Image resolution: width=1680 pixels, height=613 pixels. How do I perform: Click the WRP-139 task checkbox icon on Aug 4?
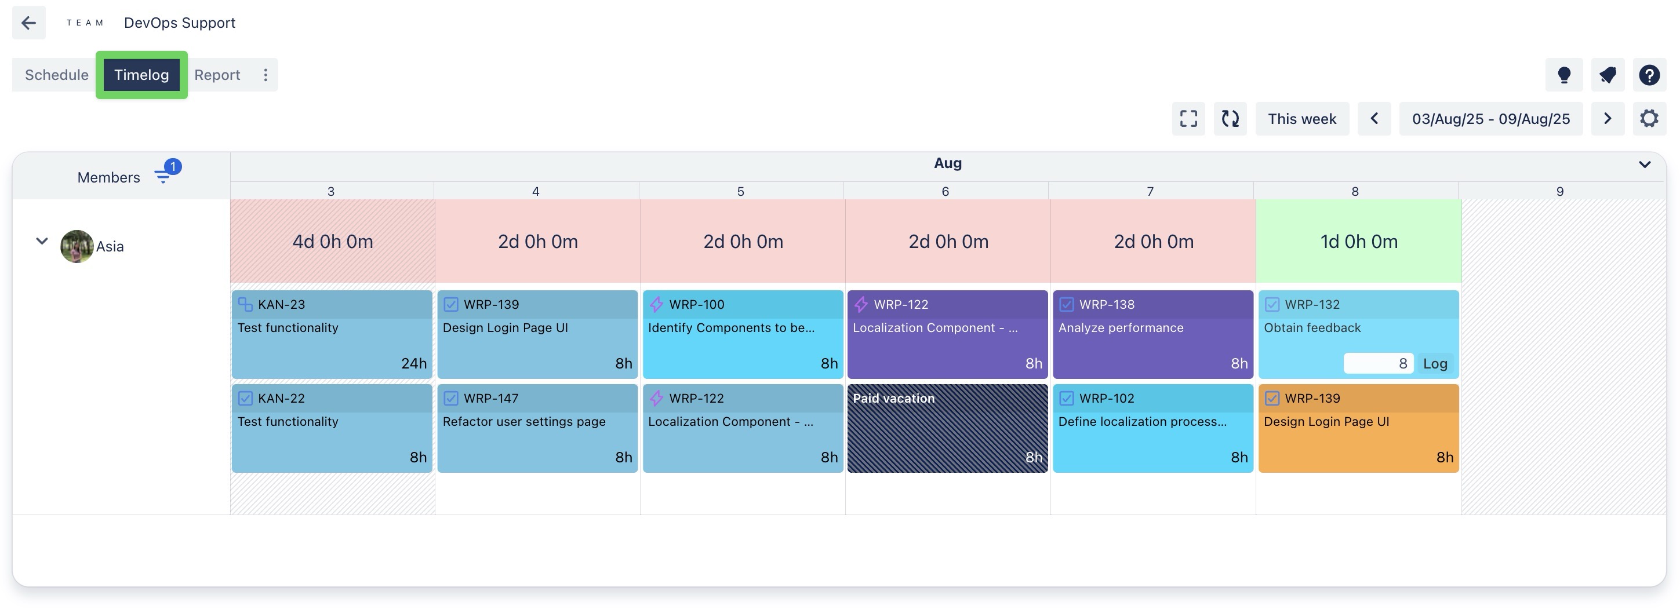450,305
